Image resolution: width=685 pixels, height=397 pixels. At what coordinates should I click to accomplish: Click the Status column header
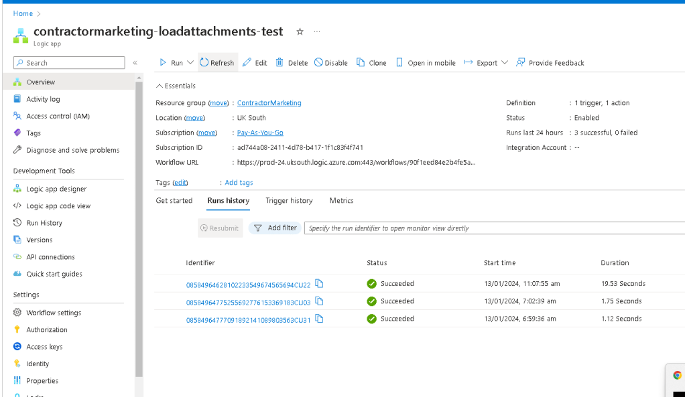click(377, 262)
